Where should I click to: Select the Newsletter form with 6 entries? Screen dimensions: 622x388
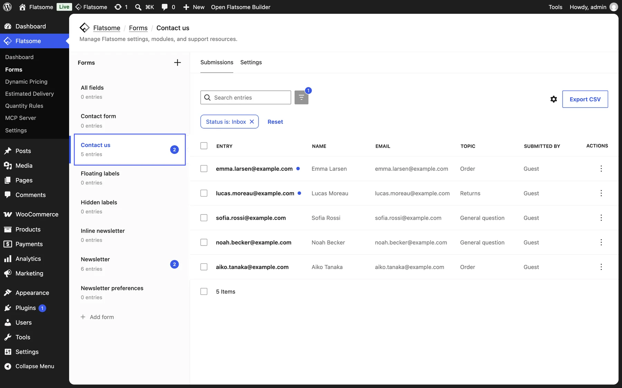130,264
